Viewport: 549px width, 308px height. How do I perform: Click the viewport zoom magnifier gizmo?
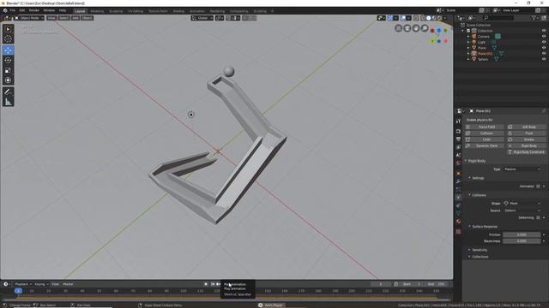425,28
